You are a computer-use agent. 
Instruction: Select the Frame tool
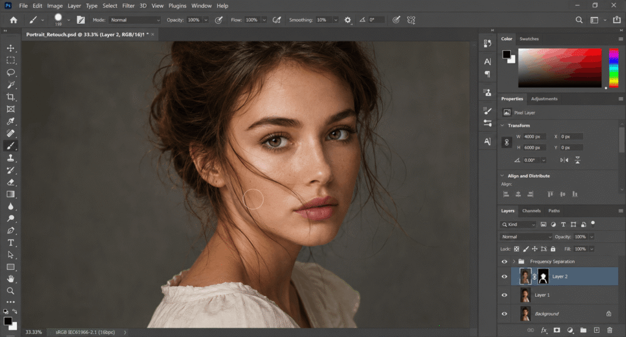coord(11,109)
